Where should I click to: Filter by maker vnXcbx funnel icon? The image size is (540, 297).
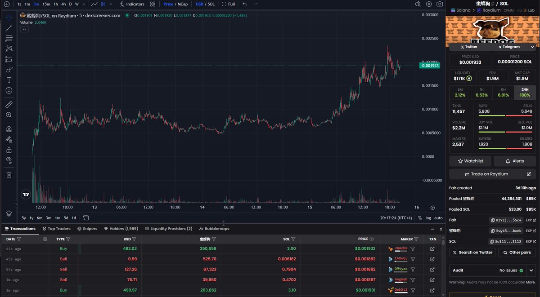pyautogui.click(x=413, y=248)
